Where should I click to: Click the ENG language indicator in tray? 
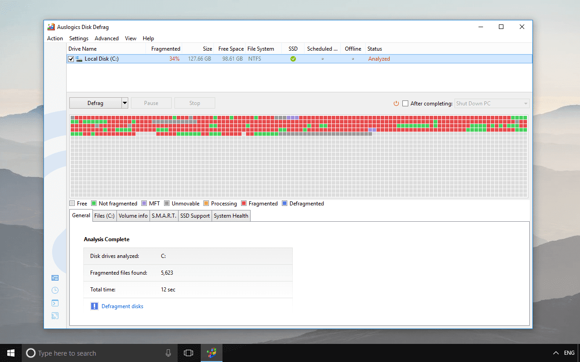pos(569,353)
